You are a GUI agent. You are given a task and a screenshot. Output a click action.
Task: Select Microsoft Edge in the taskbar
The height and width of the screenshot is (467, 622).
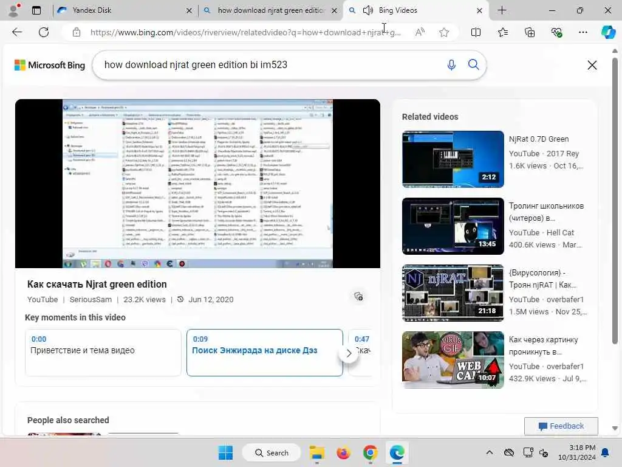(x=397, y=452)
